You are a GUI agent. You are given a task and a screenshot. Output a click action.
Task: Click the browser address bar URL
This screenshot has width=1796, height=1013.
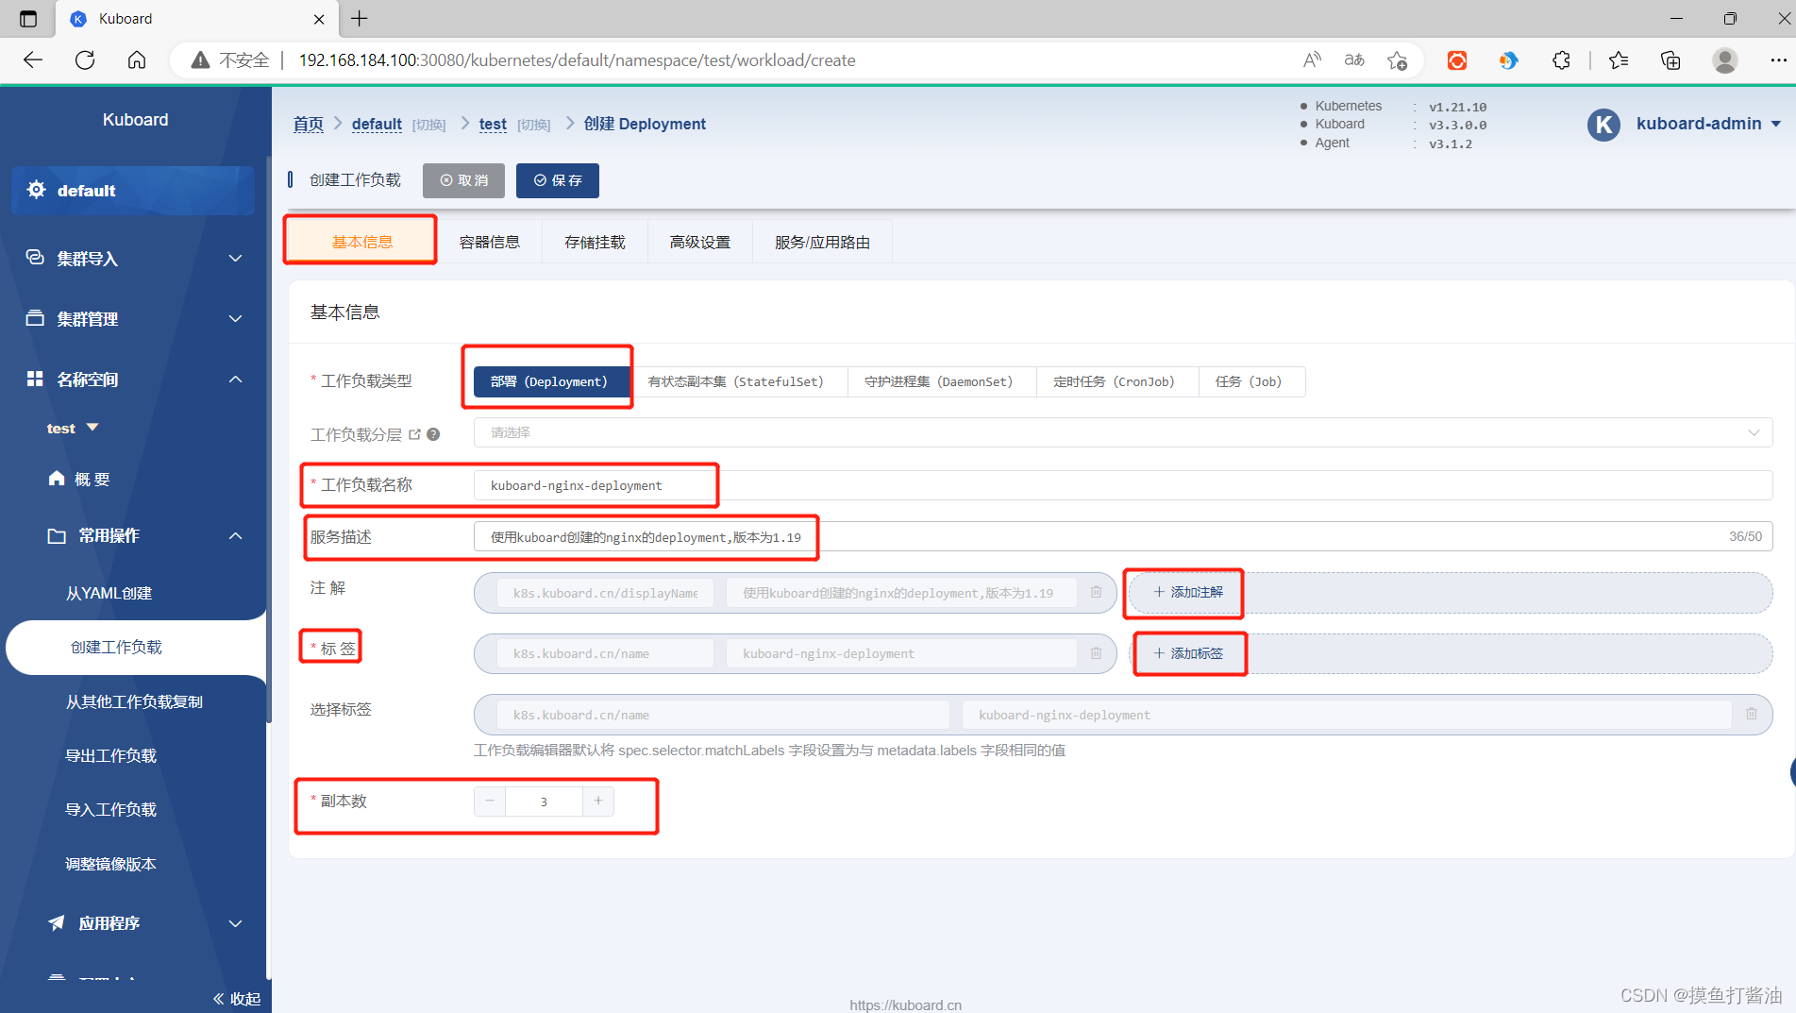577,60
